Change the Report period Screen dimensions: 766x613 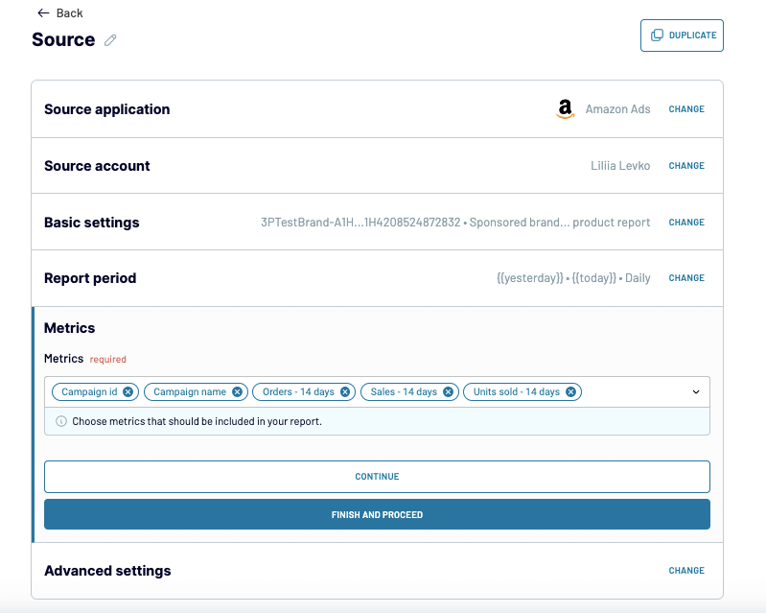click(686, 278)
